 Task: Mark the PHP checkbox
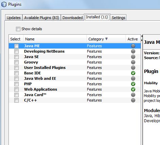16,84
